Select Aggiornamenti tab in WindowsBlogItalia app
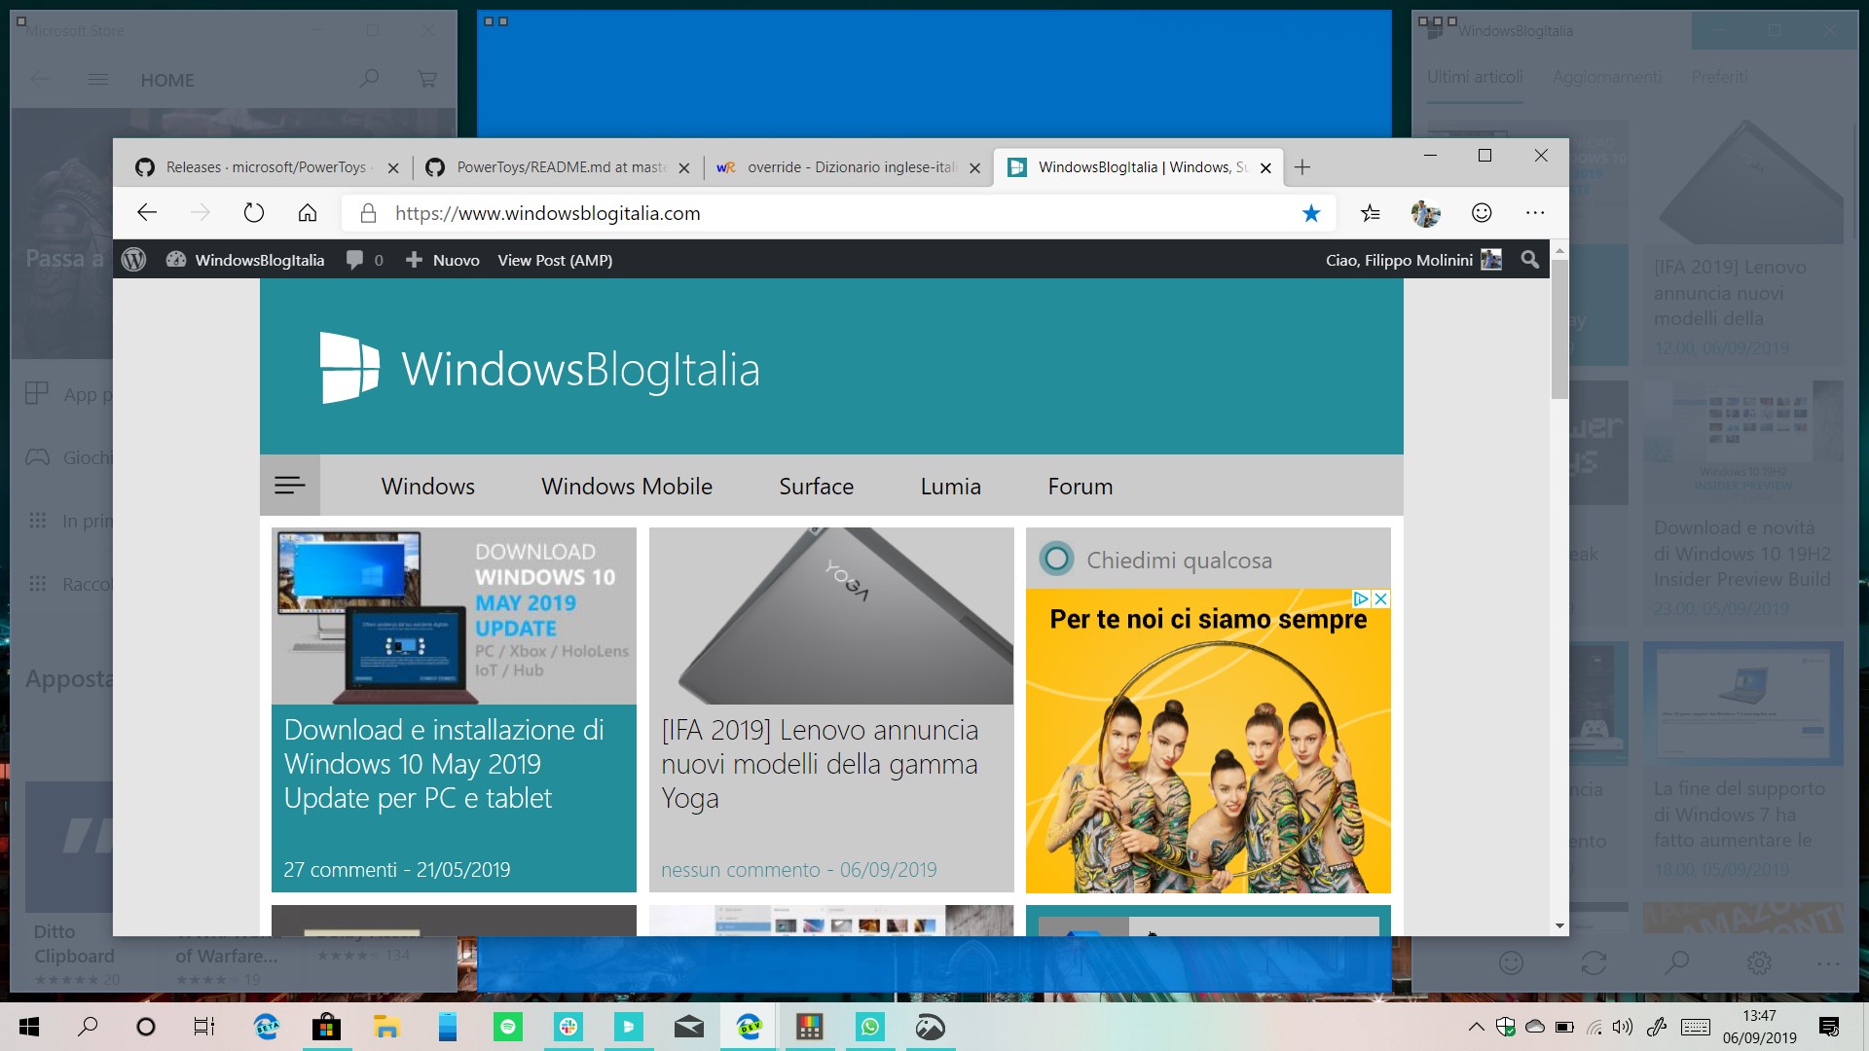Viewport: 1869px width, 1051px height. [x=1607, y=77]
